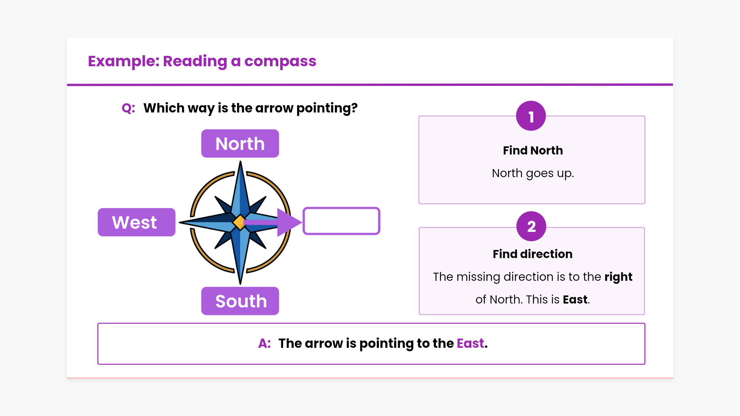Click the purple "A:" answer label
Viewport: 740px width, 416px height.
[264, 343]
